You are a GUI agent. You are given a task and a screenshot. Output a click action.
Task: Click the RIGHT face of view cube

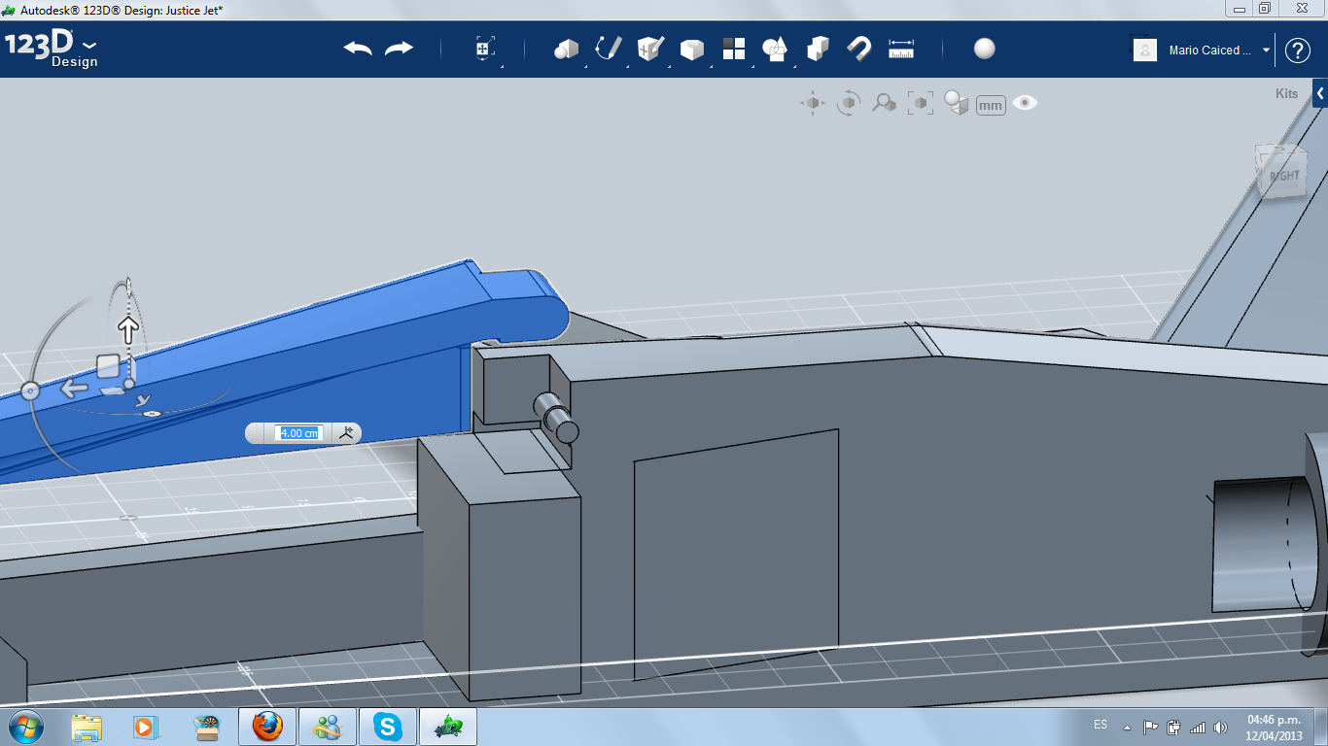coord(1283,175)
